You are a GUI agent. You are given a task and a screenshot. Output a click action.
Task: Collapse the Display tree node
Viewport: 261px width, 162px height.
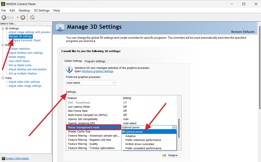(3, 45)
